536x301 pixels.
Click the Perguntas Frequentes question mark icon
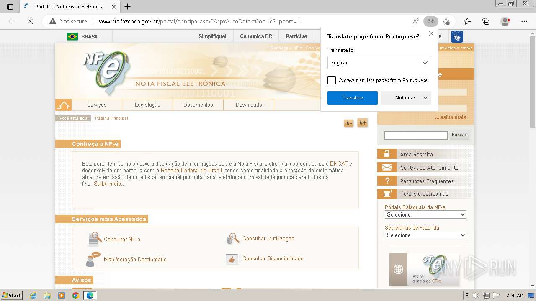tap(387, 181)
